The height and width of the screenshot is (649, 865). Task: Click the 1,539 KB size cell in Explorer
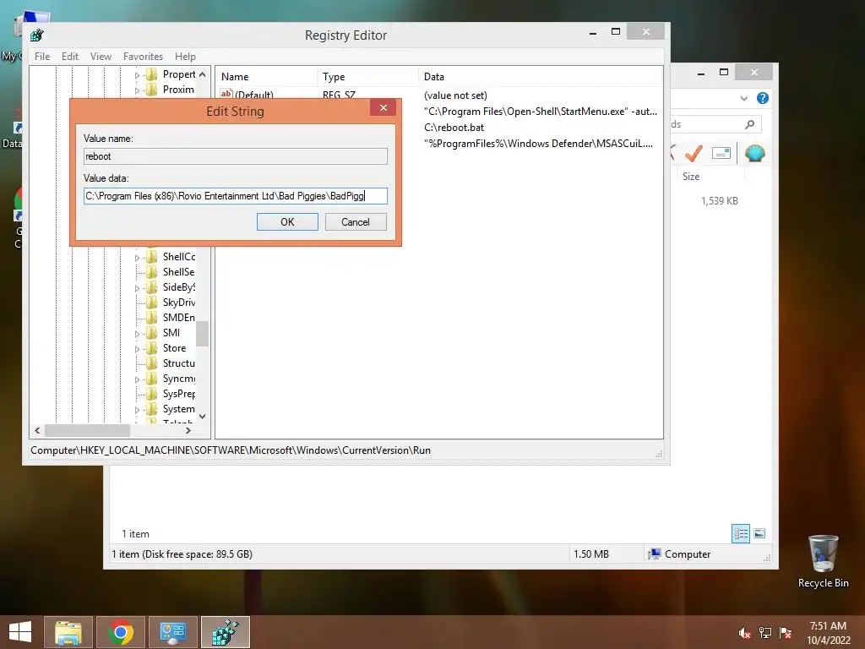719,201
